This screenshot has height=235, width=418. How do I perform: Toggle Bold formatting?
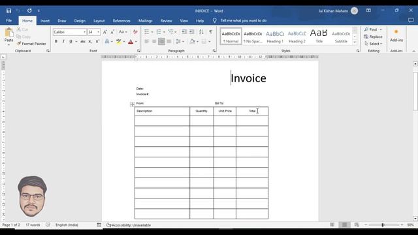click(x=56, y=41)
